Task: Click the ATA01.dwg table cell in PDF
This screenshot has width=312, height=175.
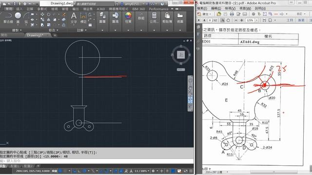Action: click(x=268, y=42)
